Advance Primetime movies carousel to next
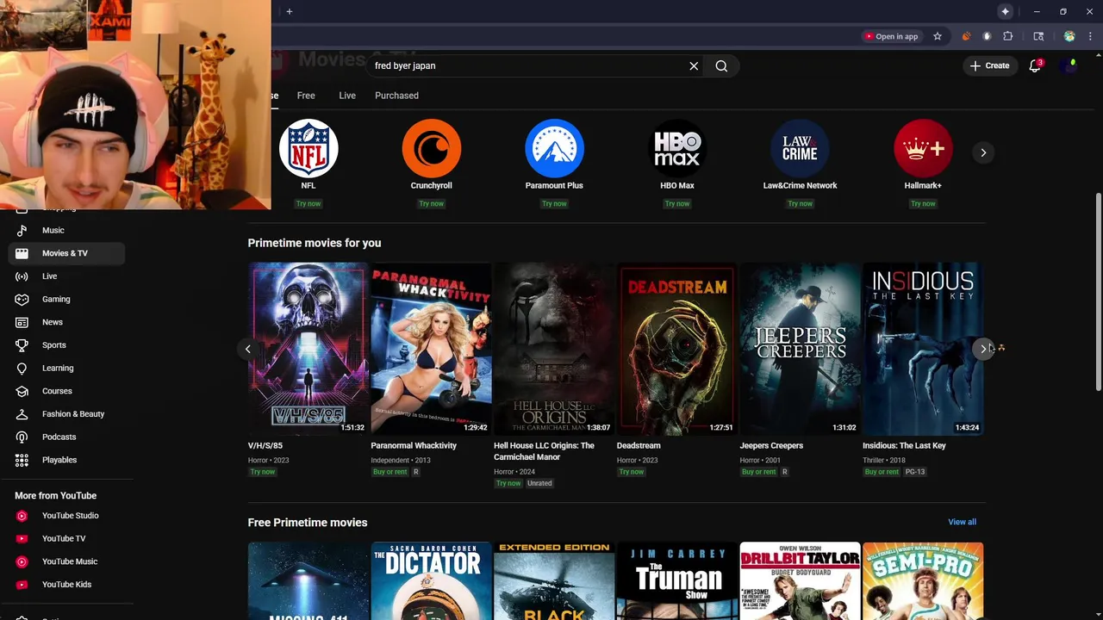The width and height of the screenshot is (1103, 620). 983,349
